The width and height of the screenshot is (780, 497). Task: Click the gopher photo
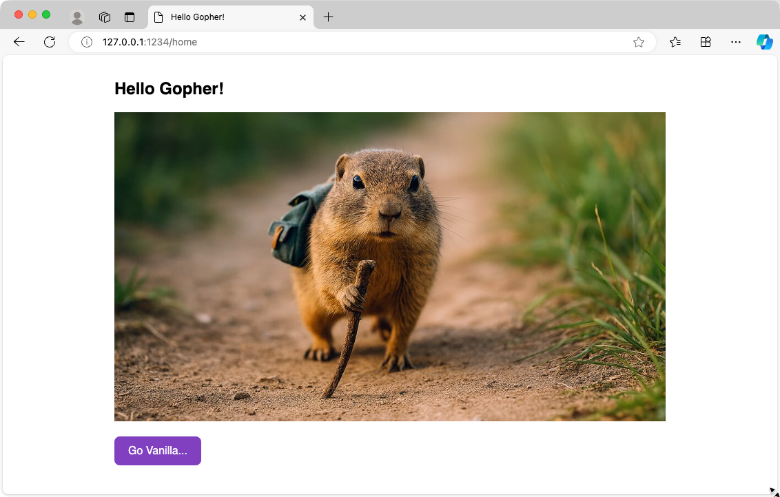[390, 266]
